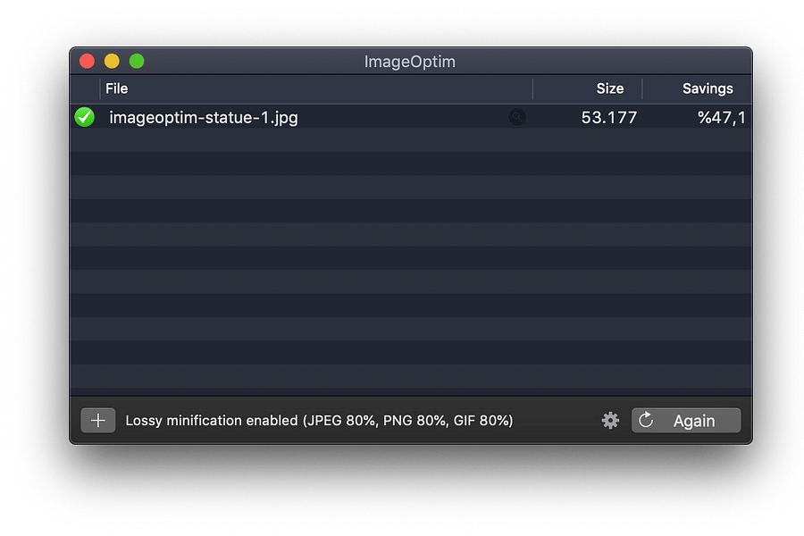This screenshot has width=804, height=536.
Task: Sort the list by the File column header
Action: click(117, 88)
